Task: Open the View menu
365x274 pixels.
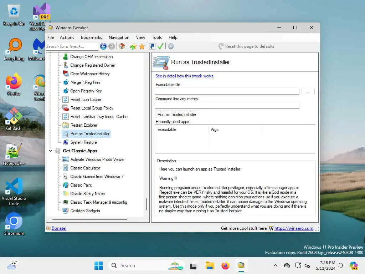Action: point(140,37)
